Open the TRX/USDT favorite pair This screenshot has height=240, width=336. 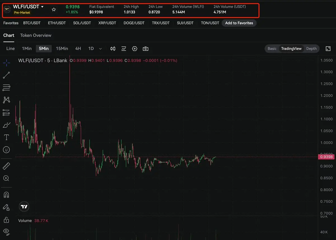[x=161, y=23]
